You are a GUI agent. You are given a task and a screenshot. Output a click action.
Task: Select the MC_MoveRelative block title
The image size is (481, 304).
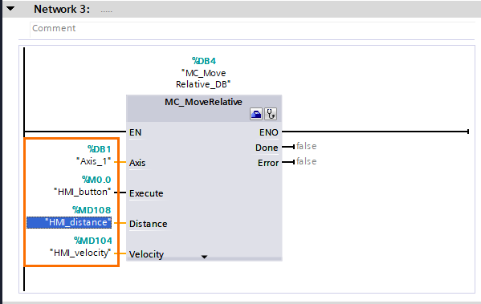point(203,102)
